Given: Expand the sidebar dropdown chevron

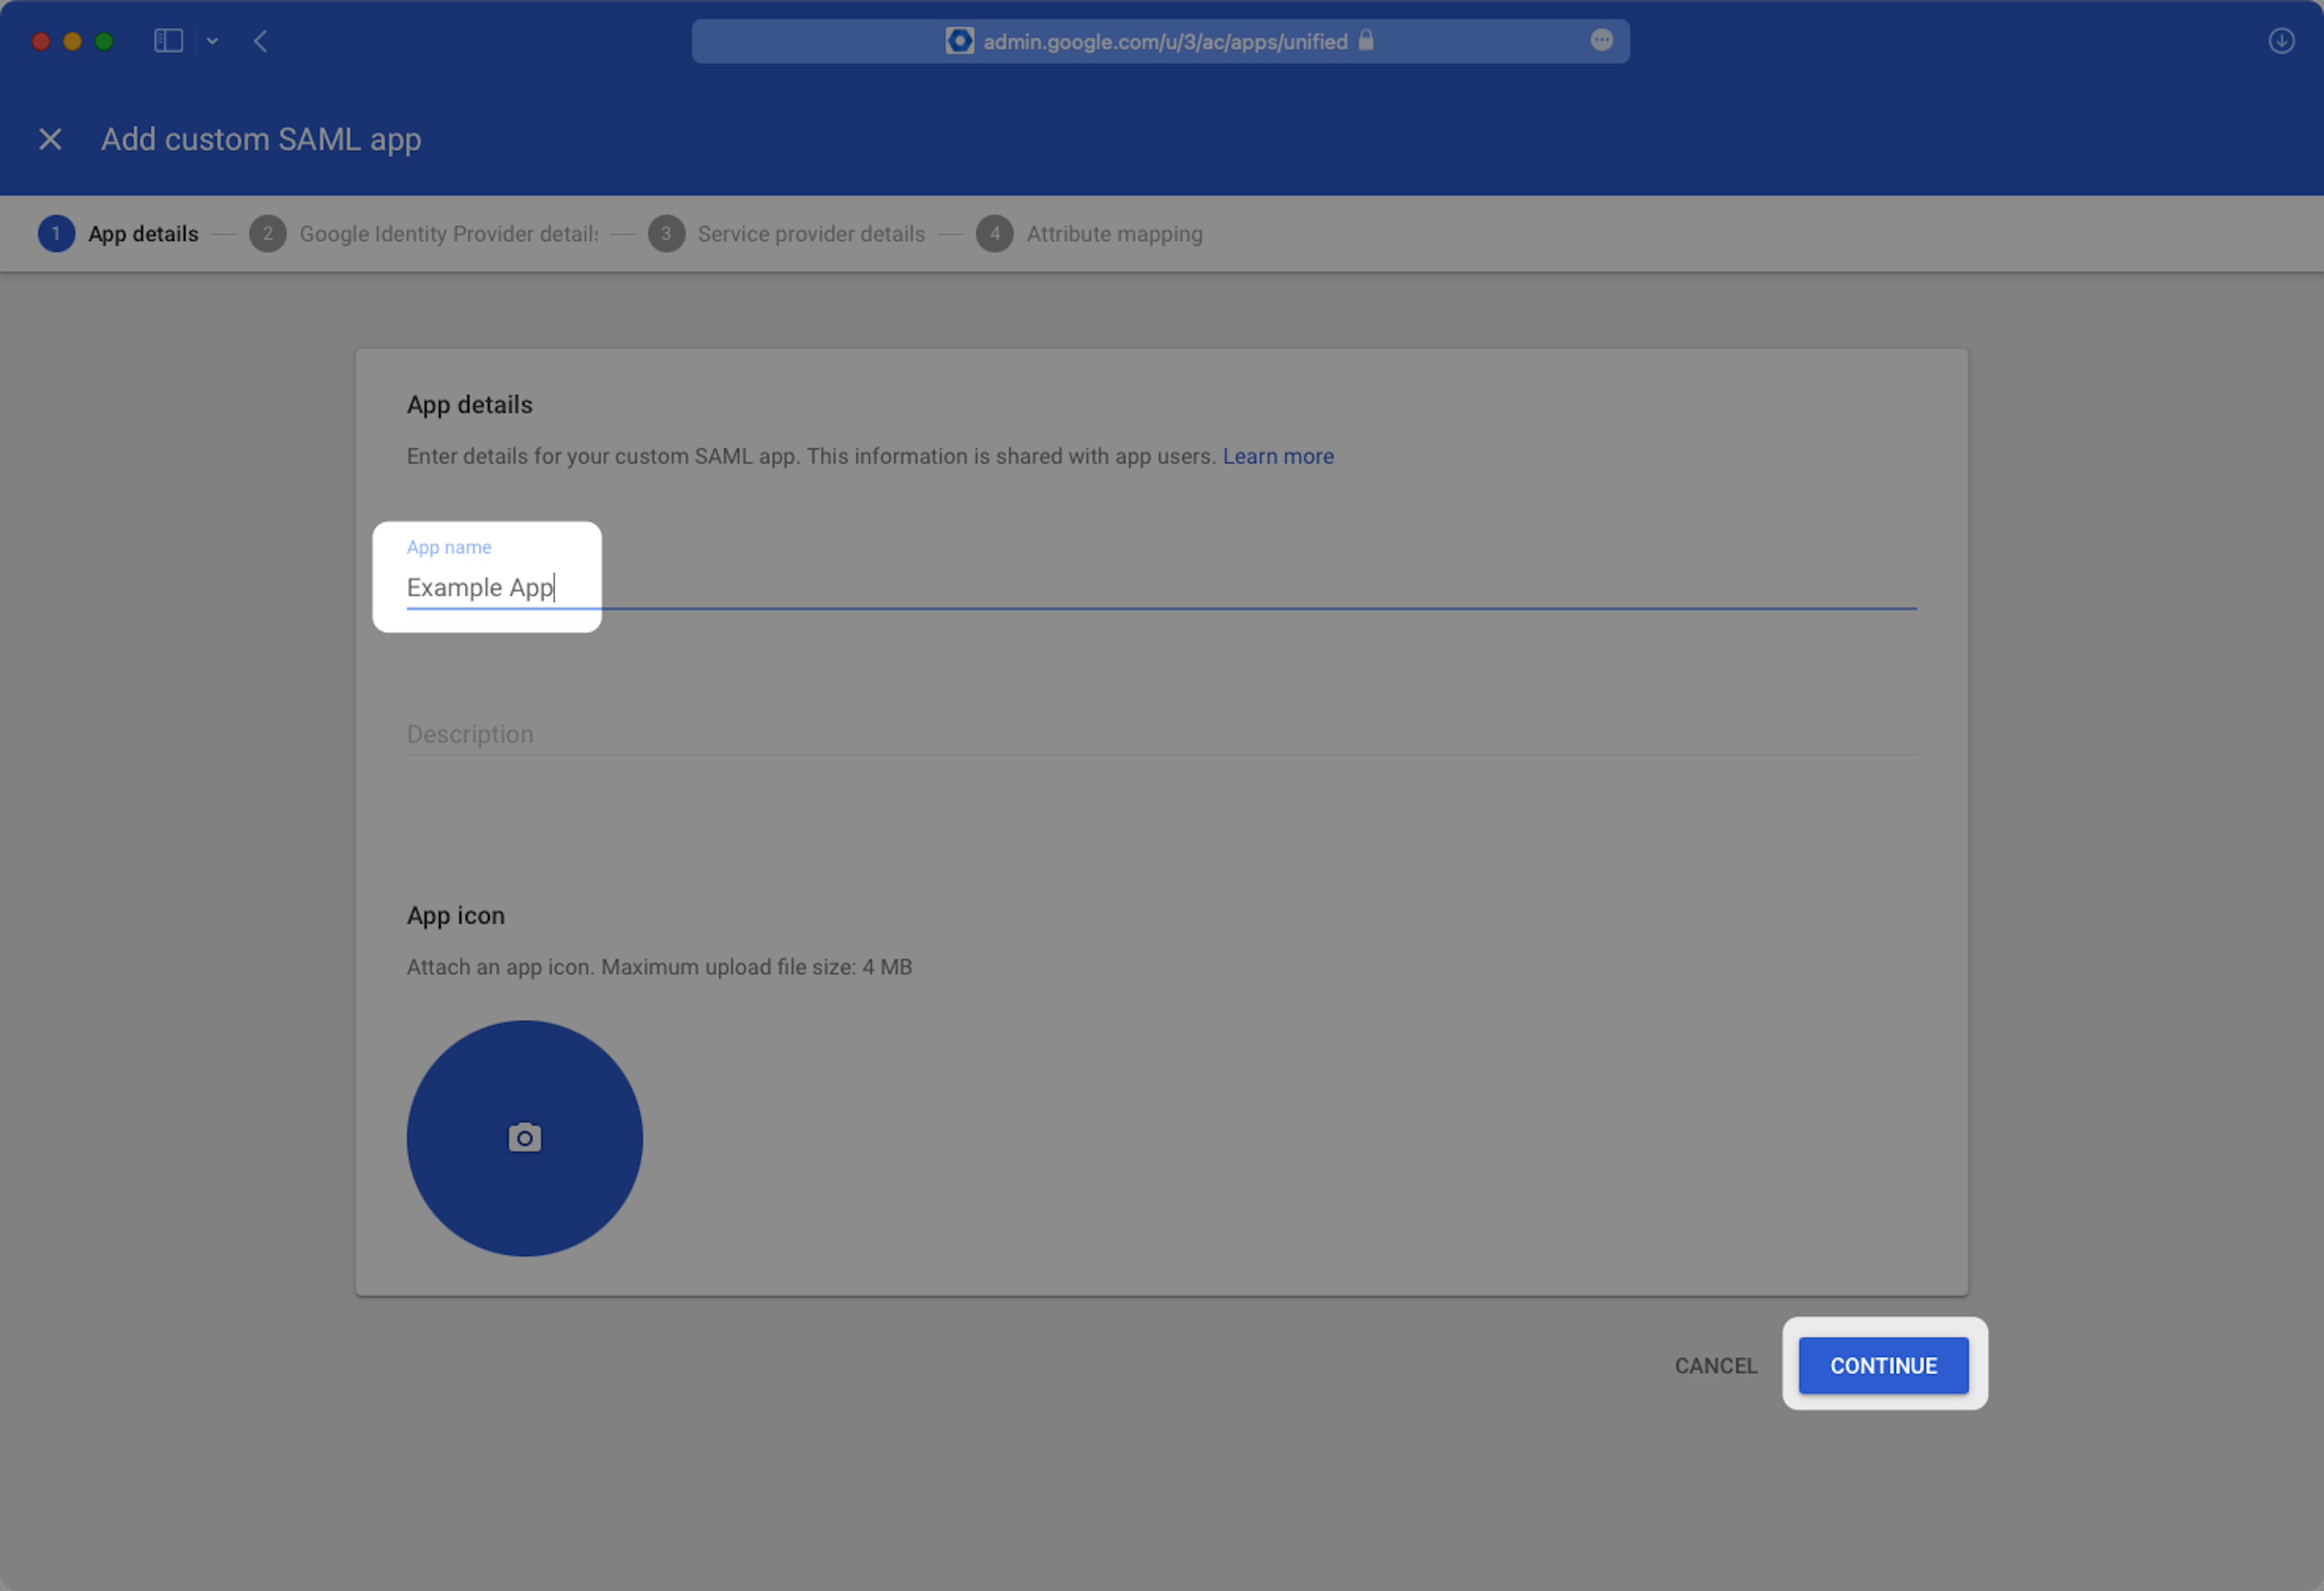Looking at the screenshot, I should pyautogui.click(x=212, y=41).
